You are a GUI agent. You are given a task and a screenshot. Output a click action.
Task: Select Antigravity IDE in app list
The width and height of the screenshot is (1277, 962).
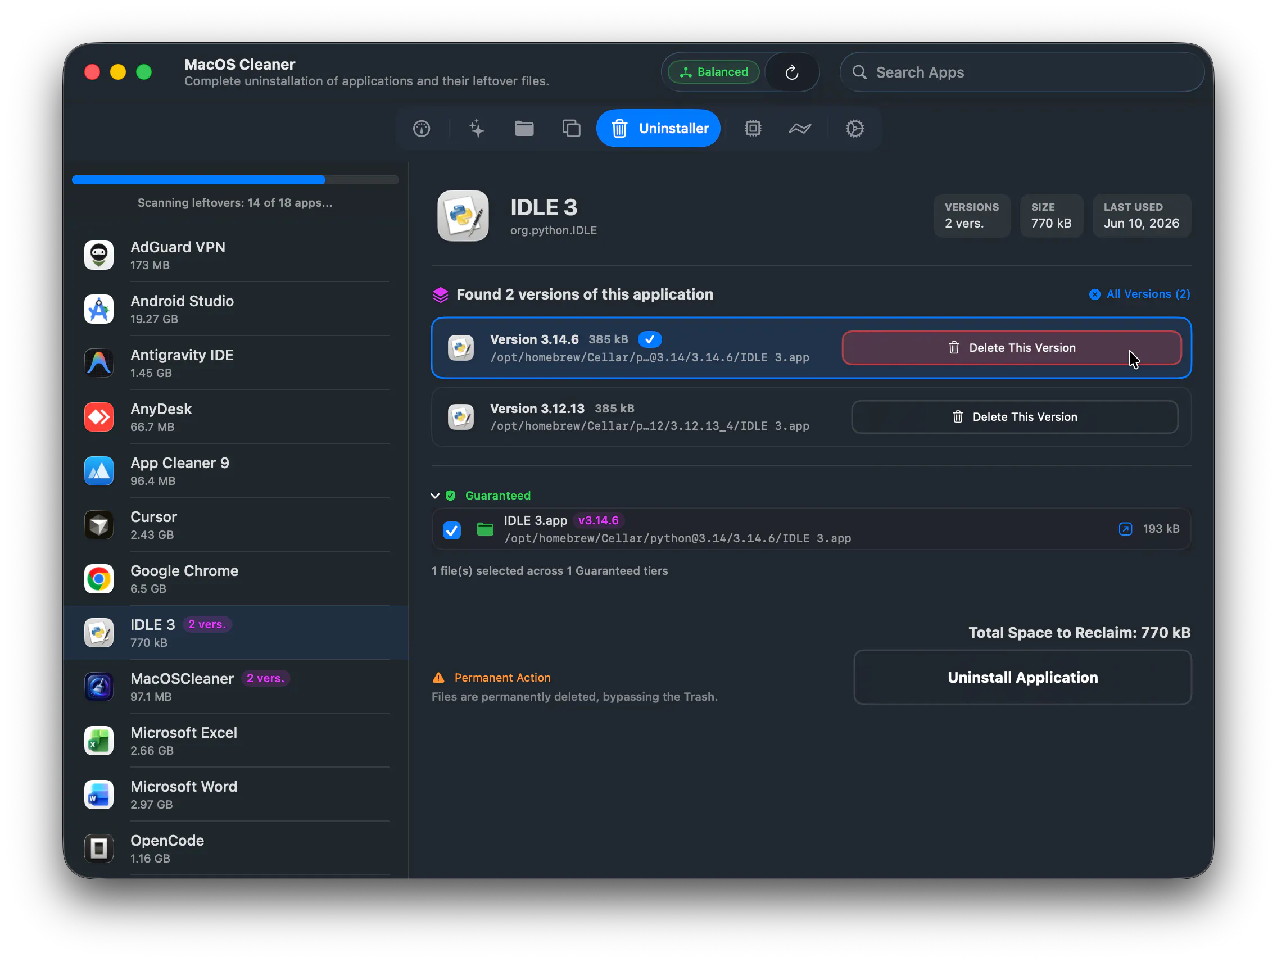pos(237,363)
